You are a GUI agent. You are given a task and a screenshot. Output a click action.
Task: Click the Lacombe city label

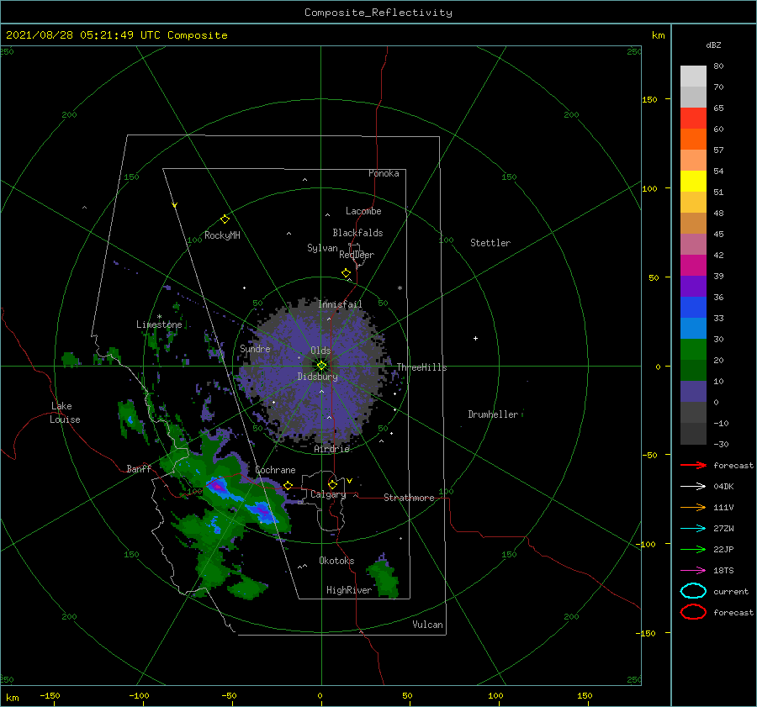(x=363, y=211)
